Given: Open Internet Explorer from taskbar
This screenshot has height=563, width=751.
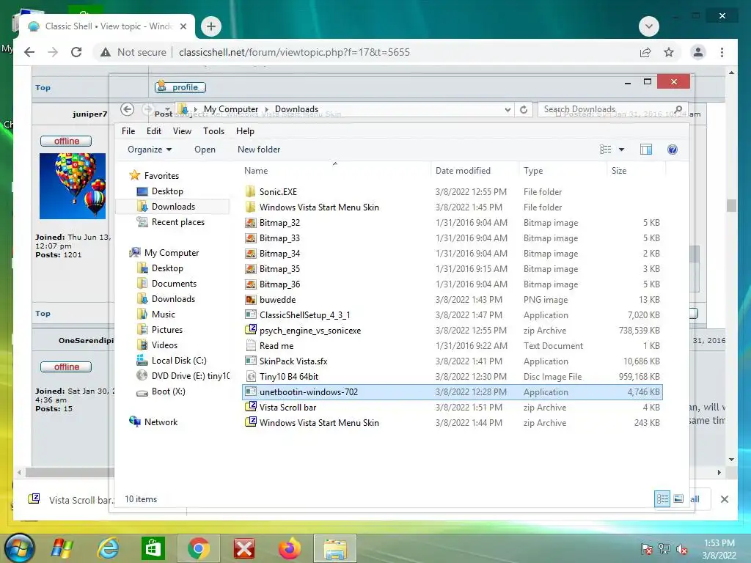Looking at the screenshot, I should click(109, 548).
